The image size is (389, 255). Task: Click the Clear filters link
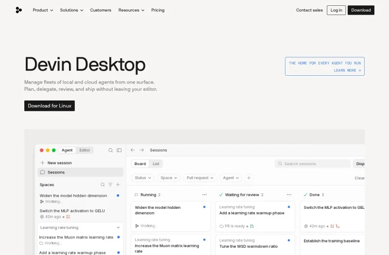click(x=359, y=178)
